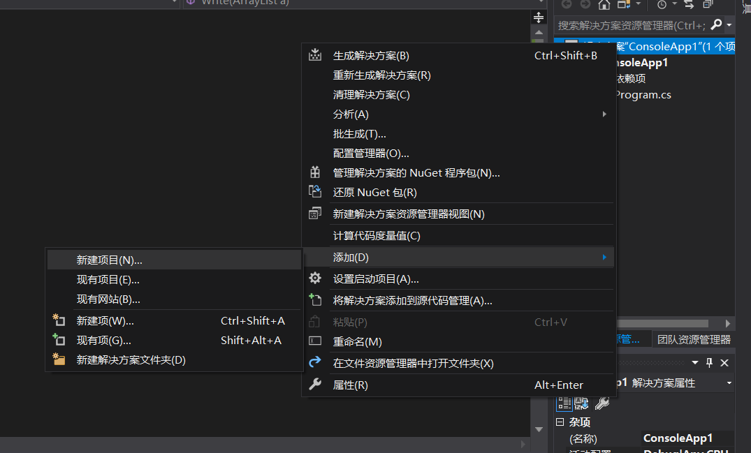Choose 新建项目(N)... from the submenu
Viewport: 751px width, 453px height.
coord(175,260)
